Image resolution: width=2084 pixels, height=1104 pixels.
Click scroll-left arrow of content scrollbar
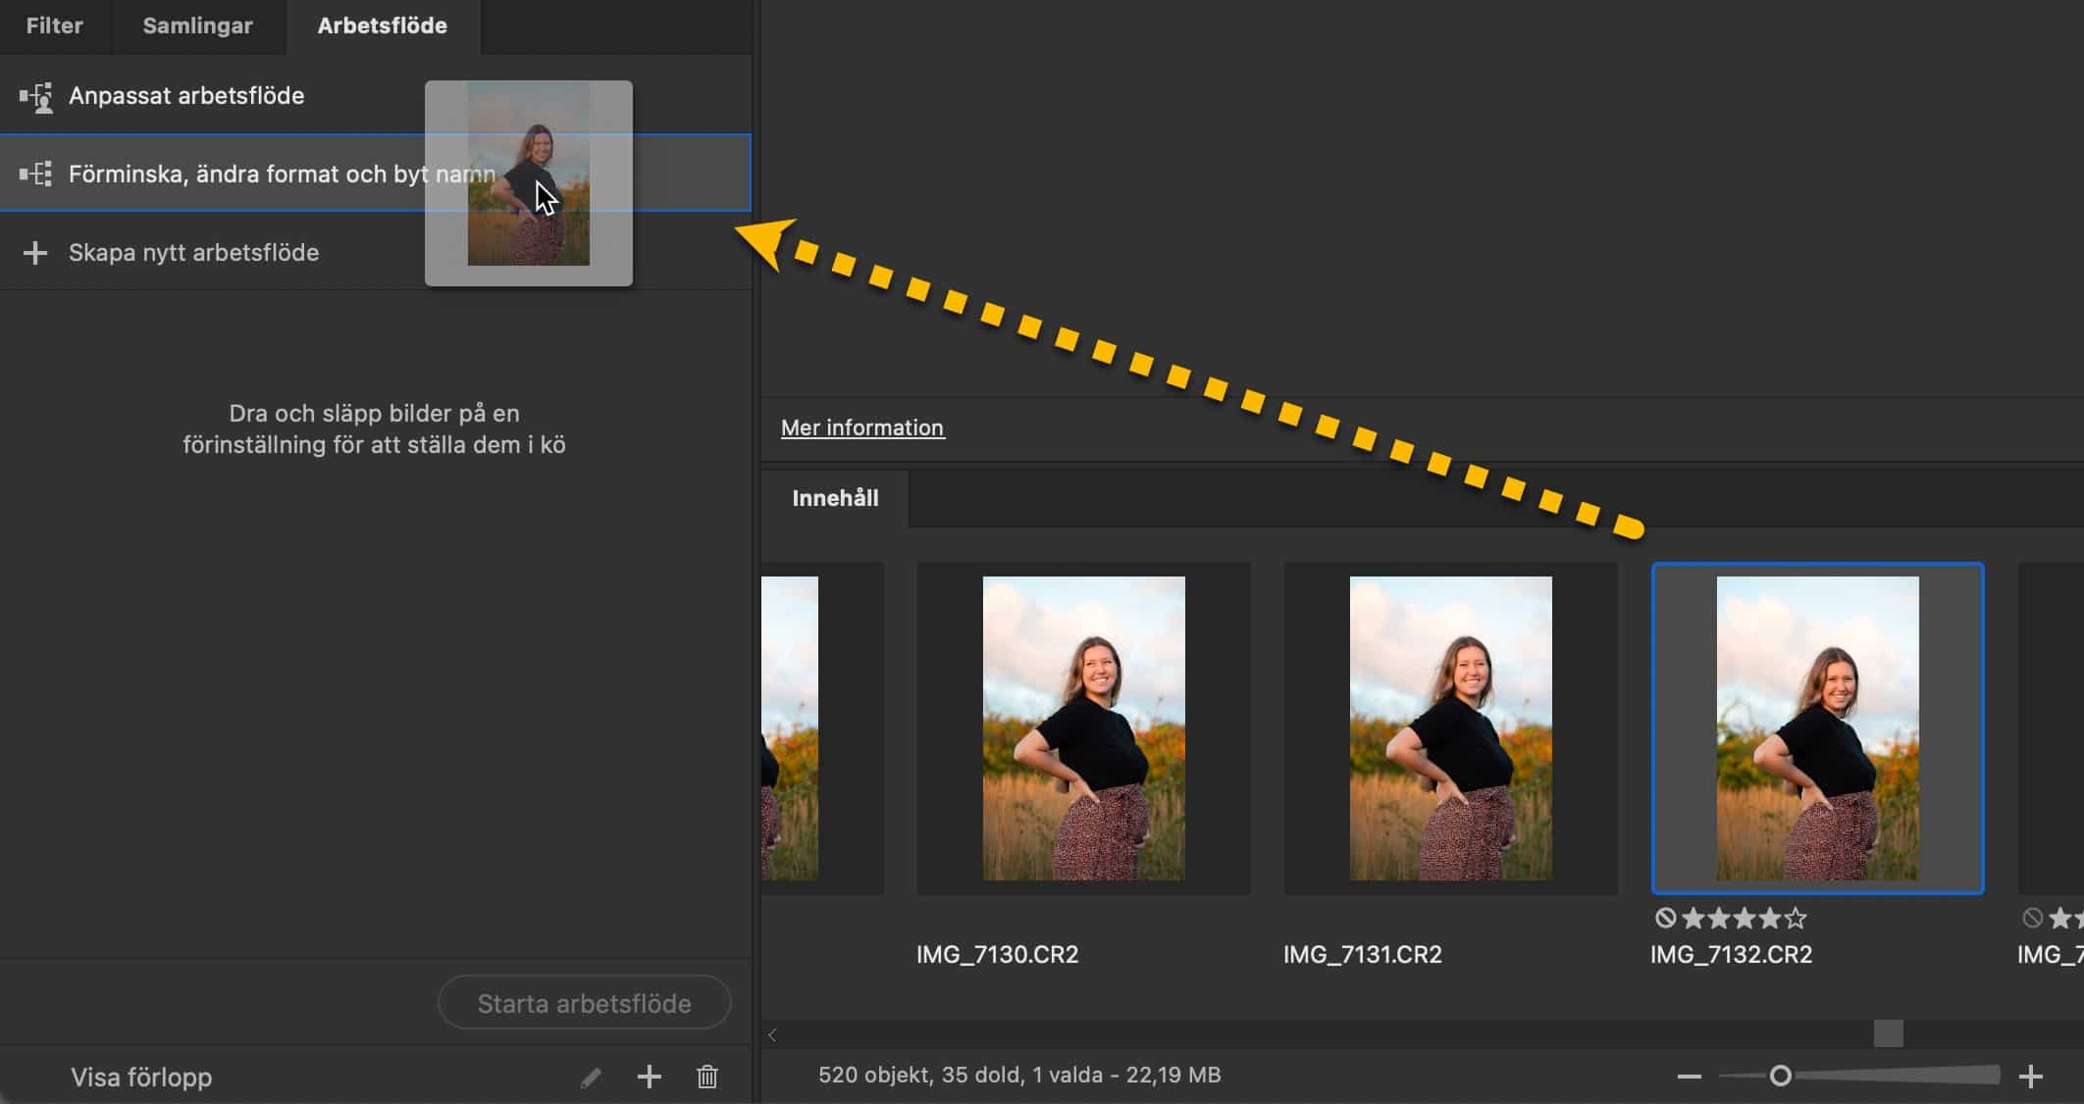click(x=773, y=1034)
